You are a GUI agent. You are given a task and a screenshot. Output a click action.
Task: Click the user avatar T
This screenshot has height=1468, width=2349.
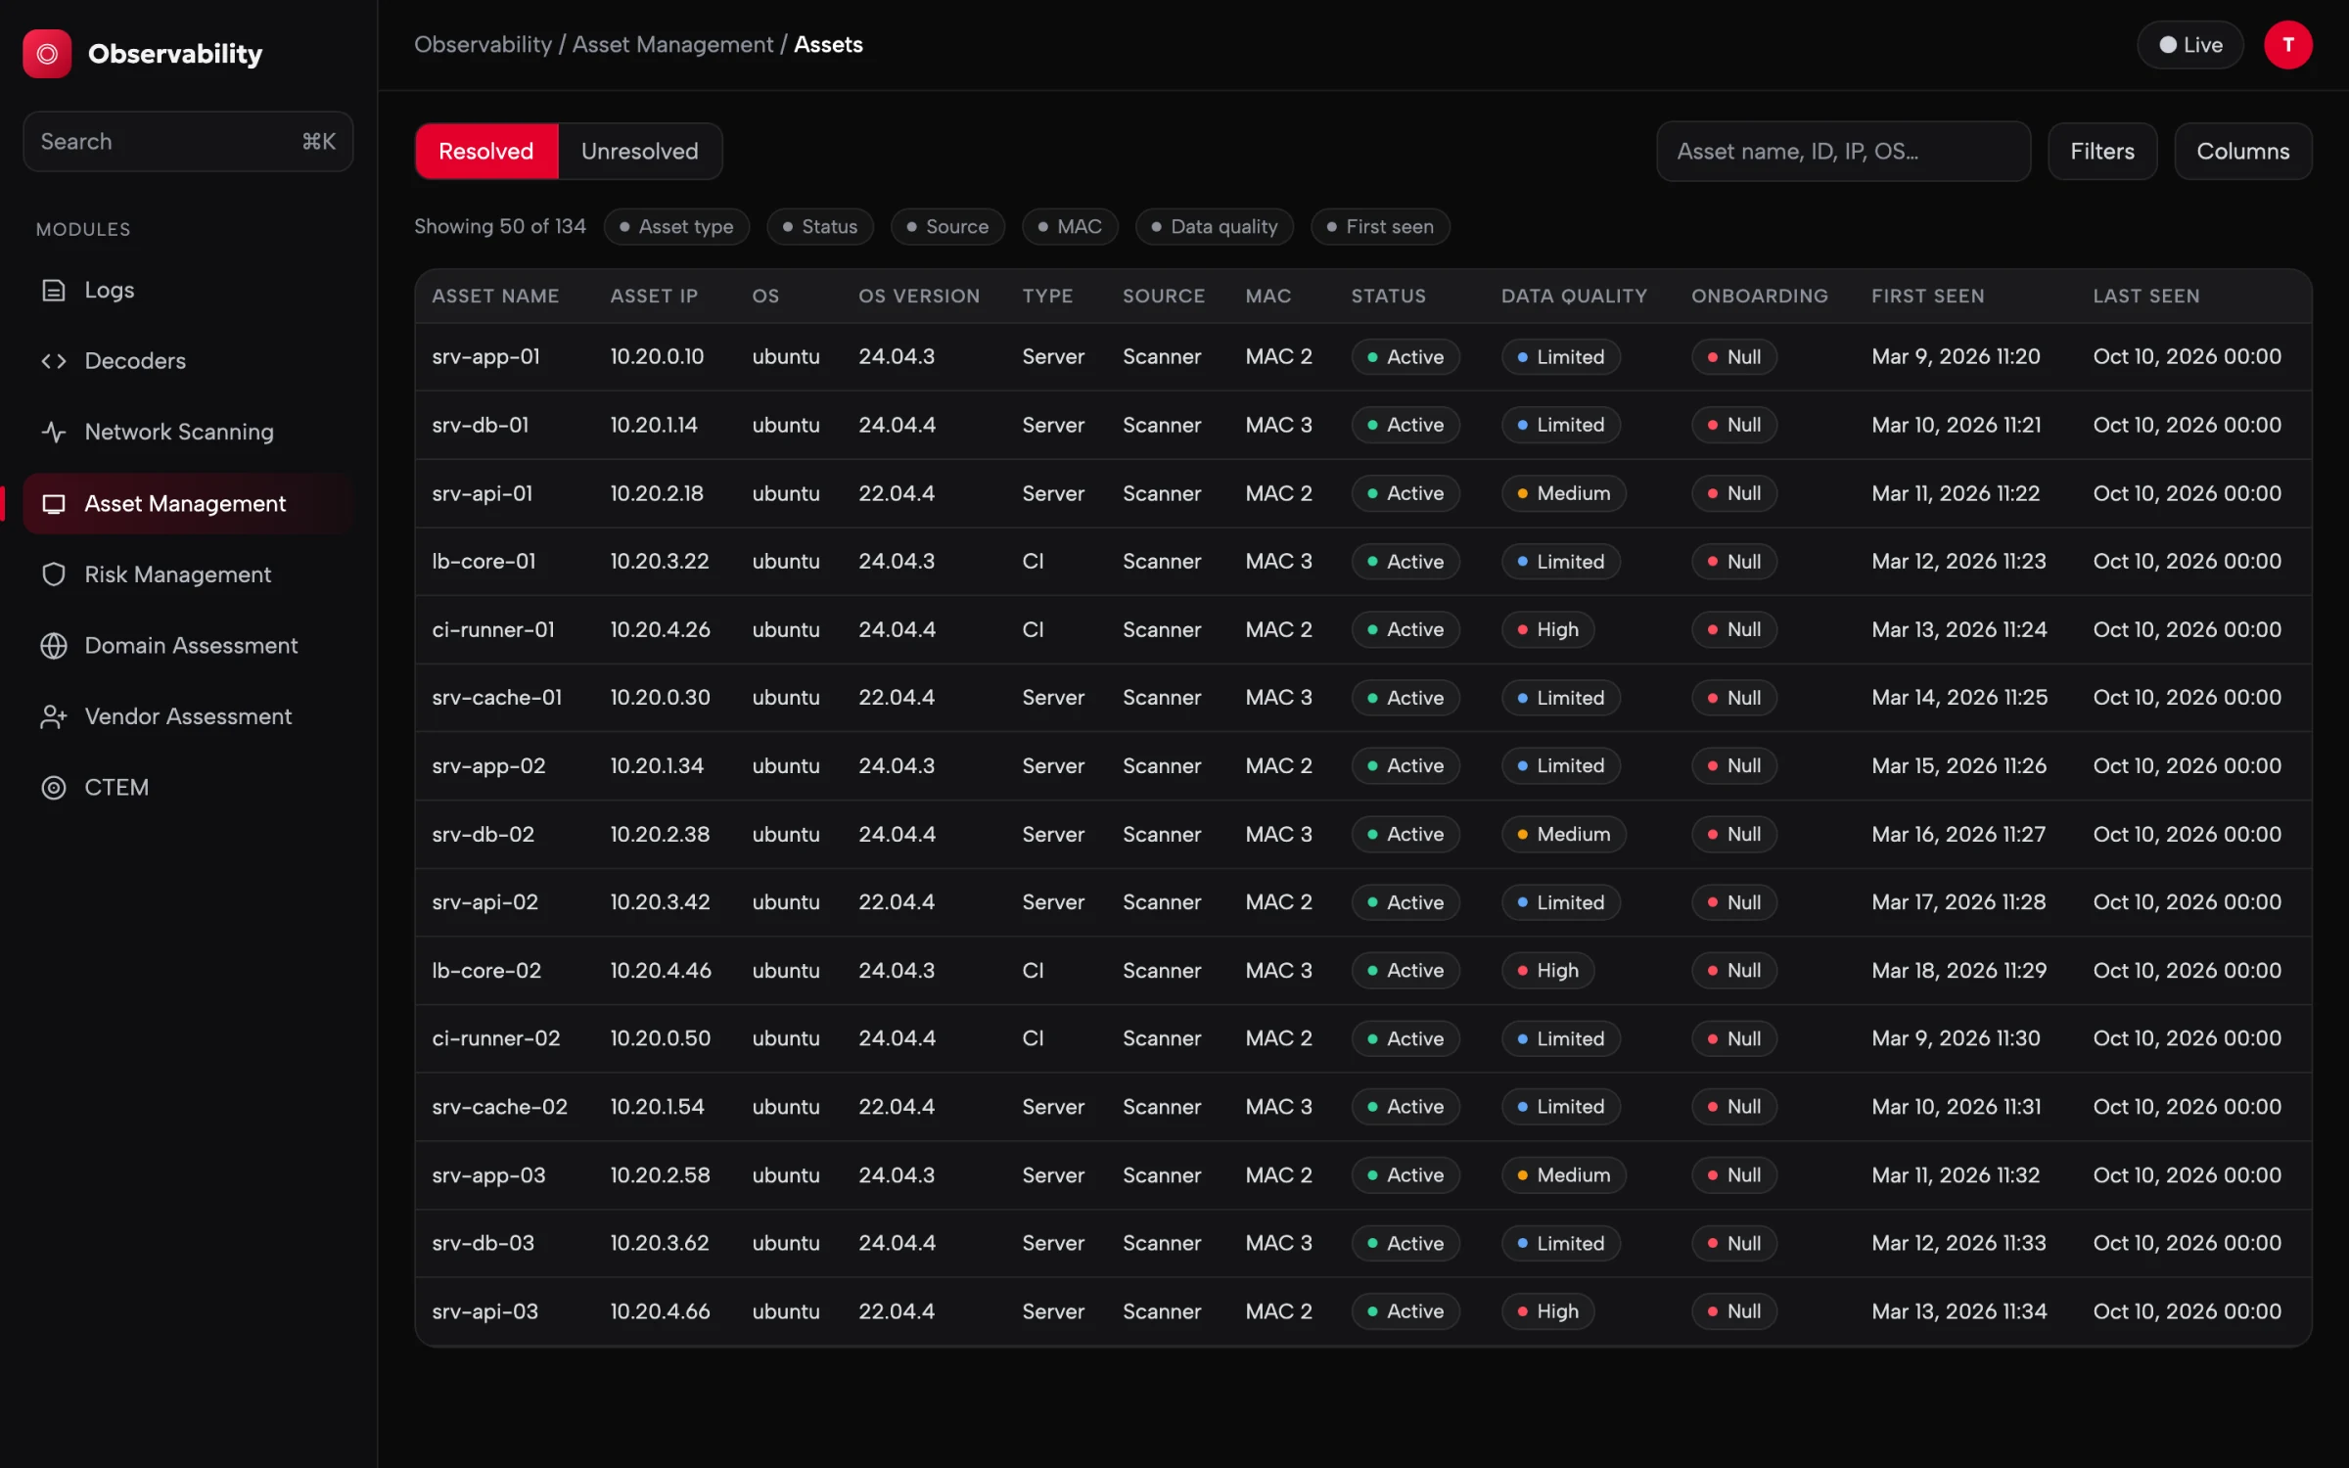(x=2287, y=45)
